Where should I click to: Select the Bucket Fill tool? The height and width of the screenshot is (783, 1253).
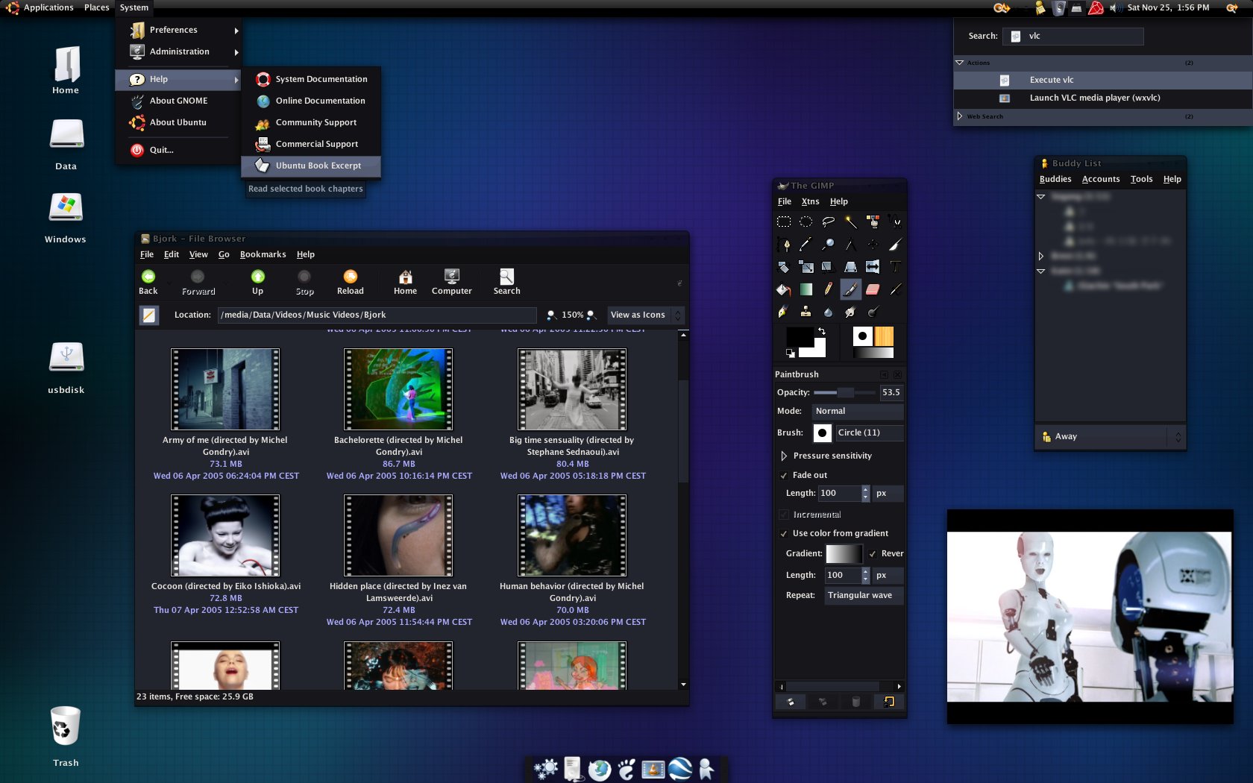(784, 289)
